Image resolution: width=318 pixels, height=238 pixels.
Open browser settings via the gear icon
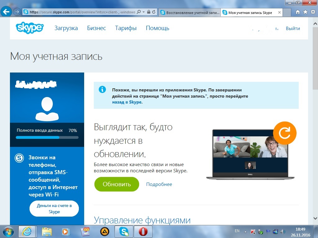pos(312,12)
